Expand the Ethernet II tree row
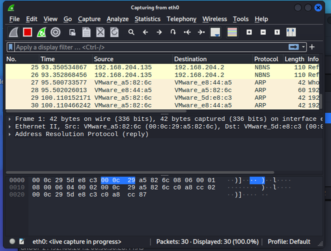The height and width of the screenshot is (251, 331). (x=10, y=127)
